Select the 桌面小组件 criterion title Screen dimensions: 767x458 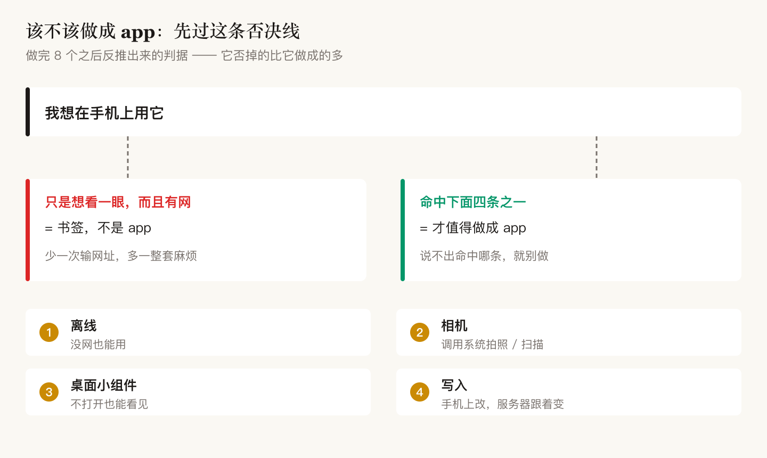(x=103, y=385)
